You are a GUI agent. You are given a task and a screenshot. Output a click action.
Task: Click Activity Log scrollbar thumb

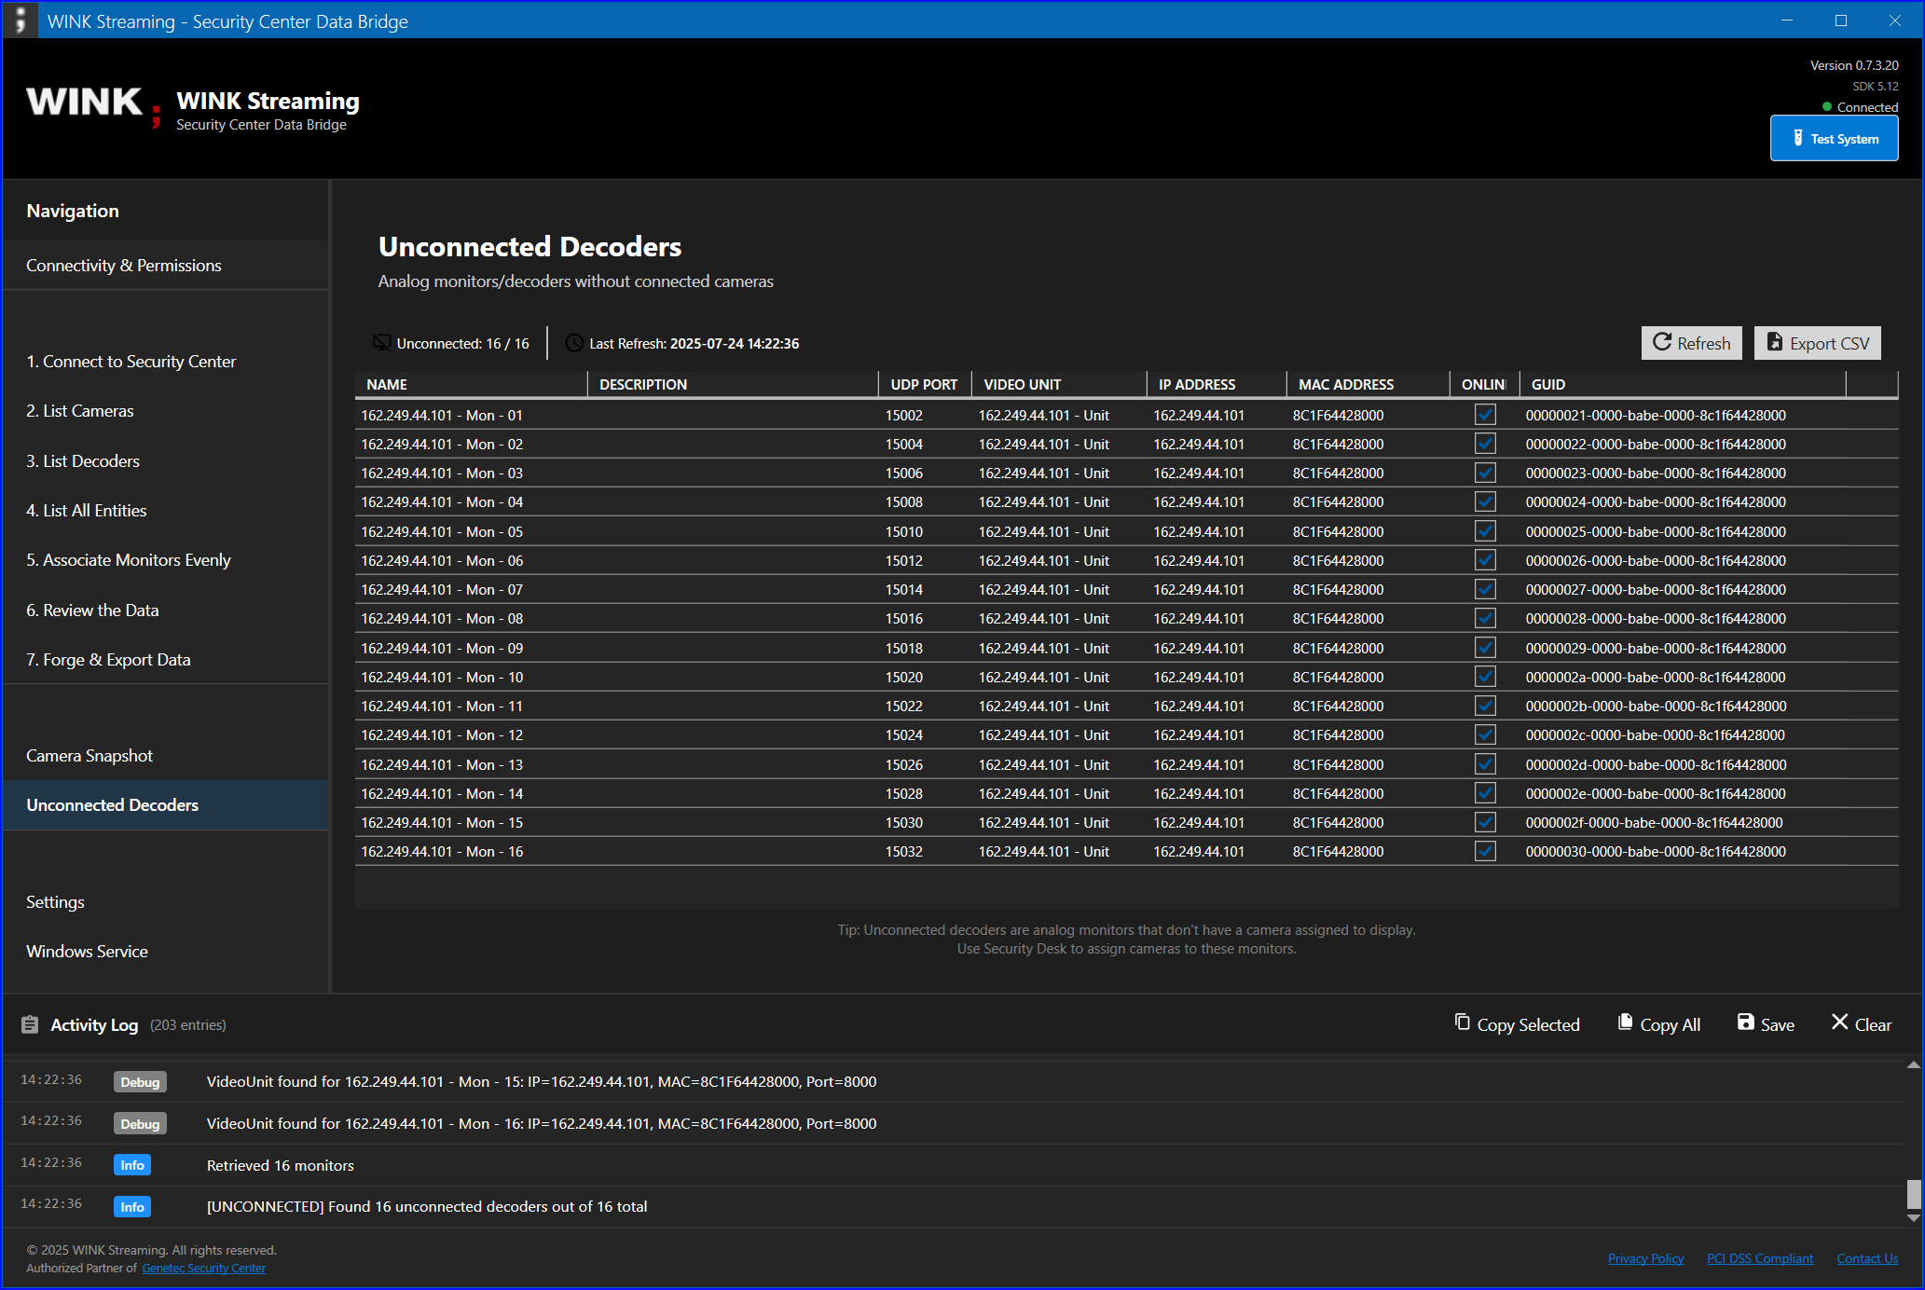point(1913,1194)
